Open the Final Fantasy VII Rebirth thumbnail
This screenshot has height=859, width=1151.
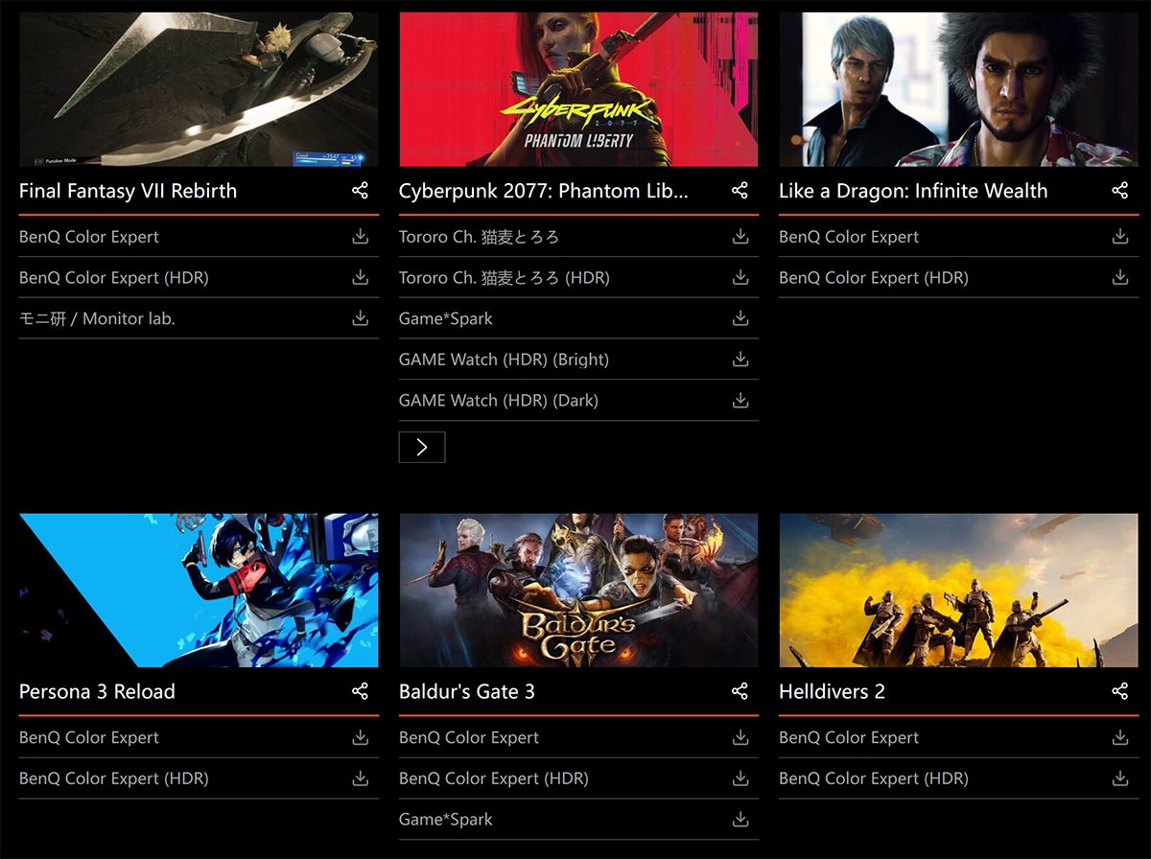[199, 89]
